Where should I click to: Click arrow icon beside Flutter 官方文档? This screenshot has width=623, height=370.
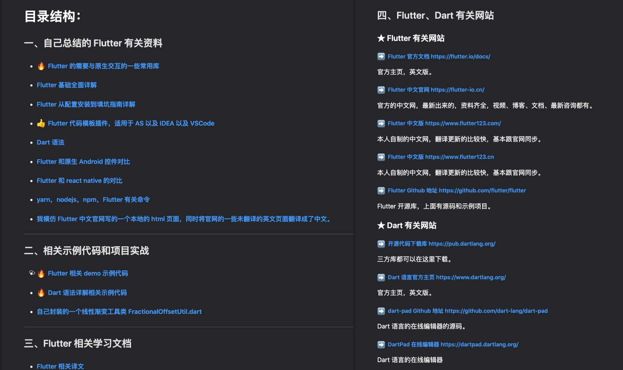(x=381, y=57)
